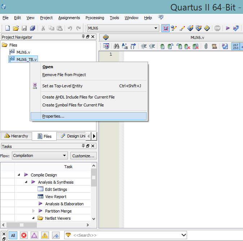Open the File menu
243x241 pixels.
coord(5,18)
